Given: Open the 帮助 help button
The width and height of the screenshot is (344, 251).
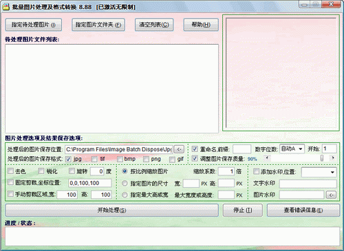Looking at the screenshot, I should [x=201, y=25].
